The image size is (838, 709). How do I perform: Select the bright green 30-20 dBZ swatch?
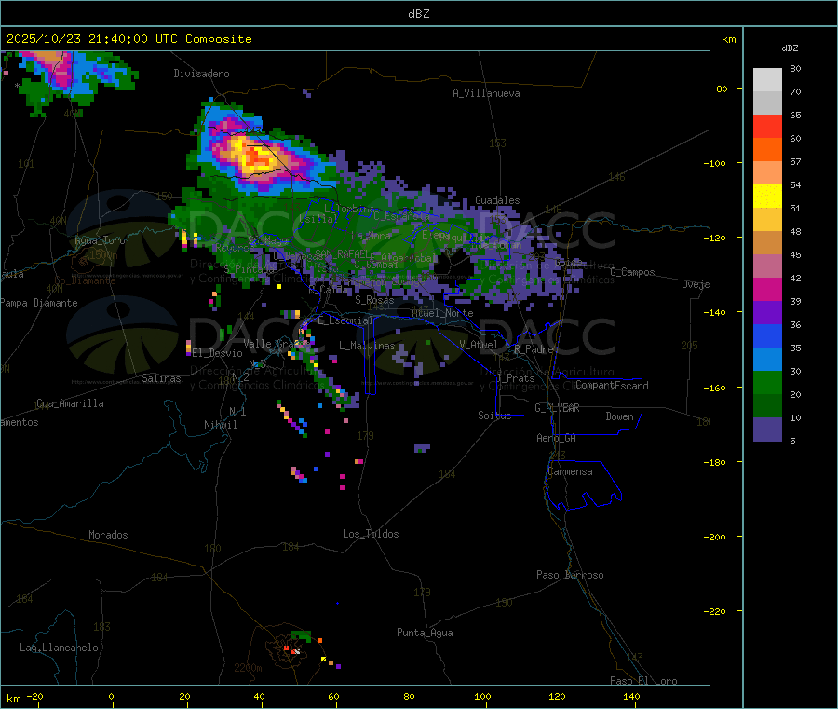pyautogui.click(x=767, y=382)
